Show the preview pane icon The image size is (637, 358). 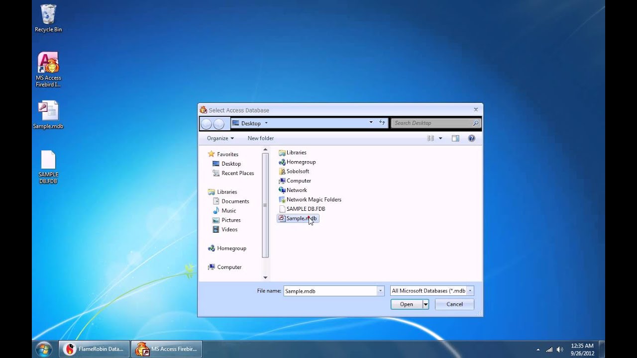click(455, 138)
